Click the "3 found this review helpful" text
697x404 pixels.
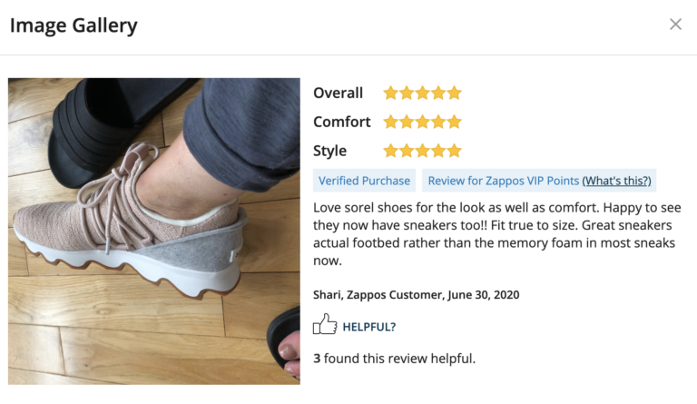pyautogui.click(x=394, y=359)
